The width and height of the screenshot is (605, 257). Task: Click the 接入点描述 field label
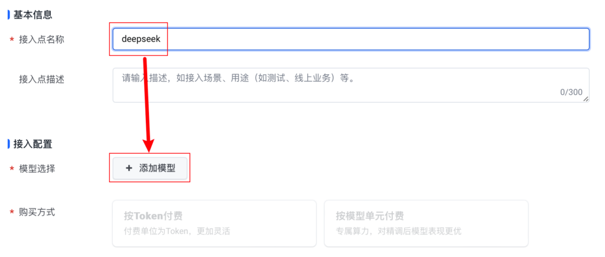click(x=41, y=79)
